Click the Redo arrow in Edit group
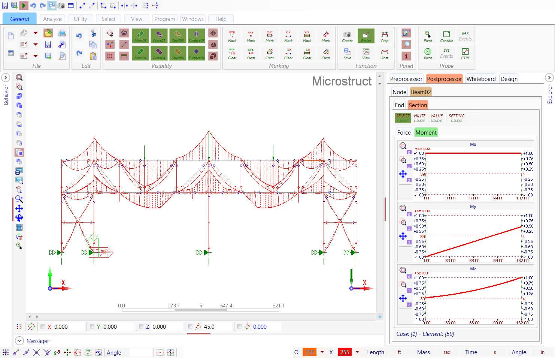555x358 pixels. (79, 53)
